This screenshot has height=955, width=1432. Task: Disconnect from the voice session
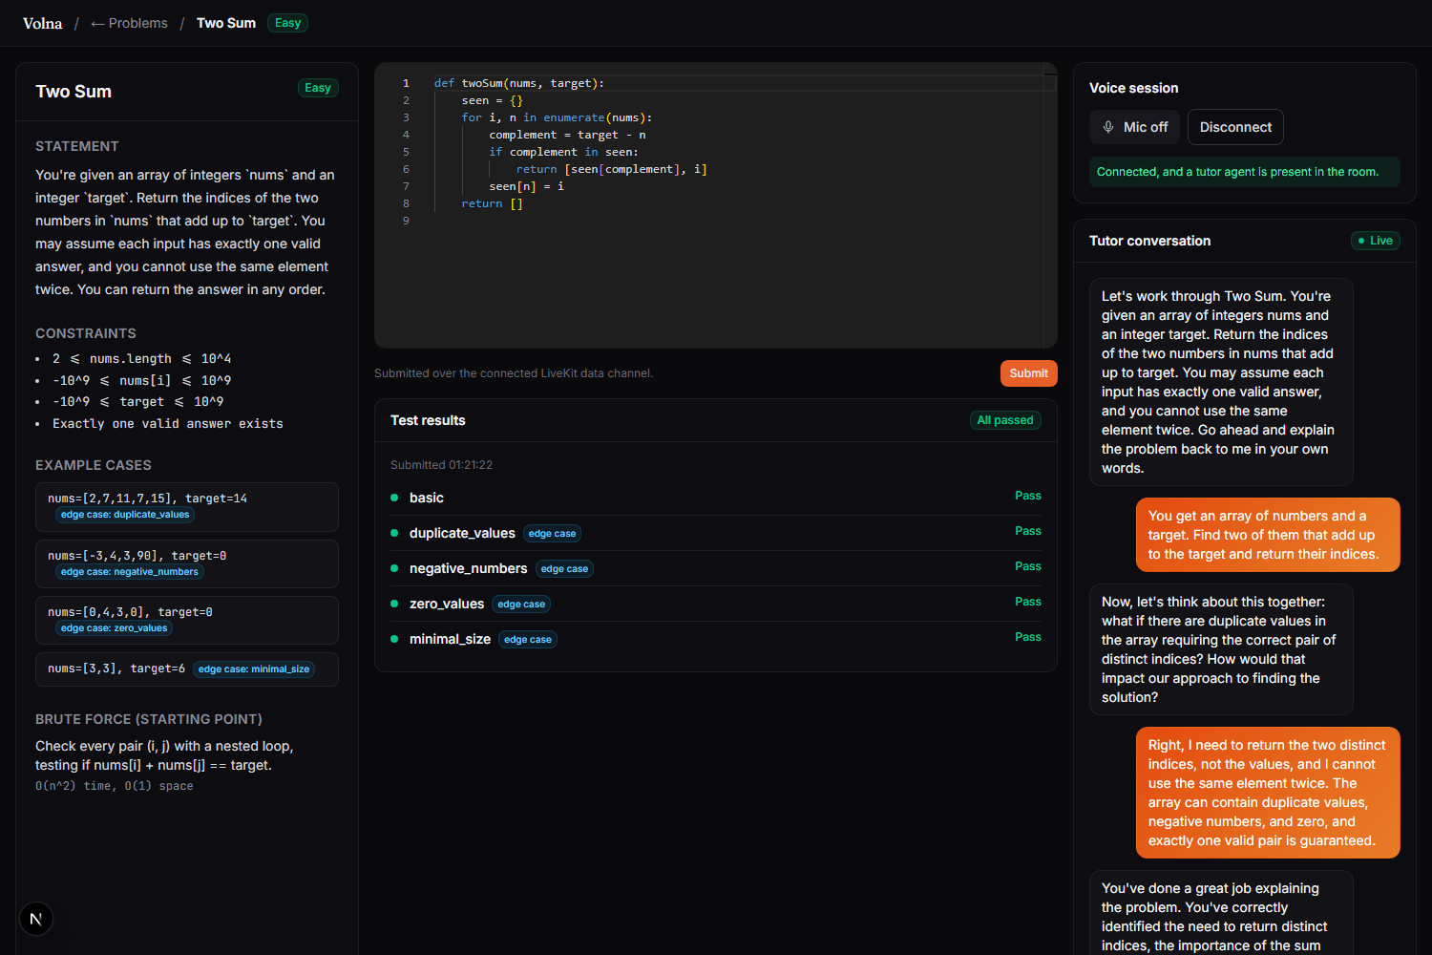(1235, 127)
